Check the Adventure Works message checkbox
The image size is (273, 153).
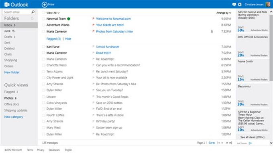point(43,25)
